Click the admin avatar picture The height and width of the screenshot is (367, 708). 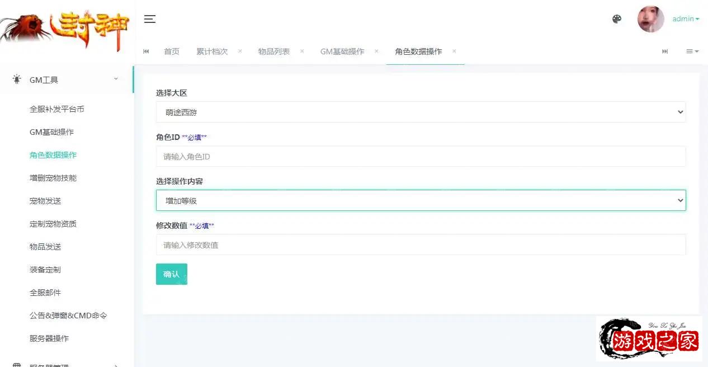tap(650, 19)
